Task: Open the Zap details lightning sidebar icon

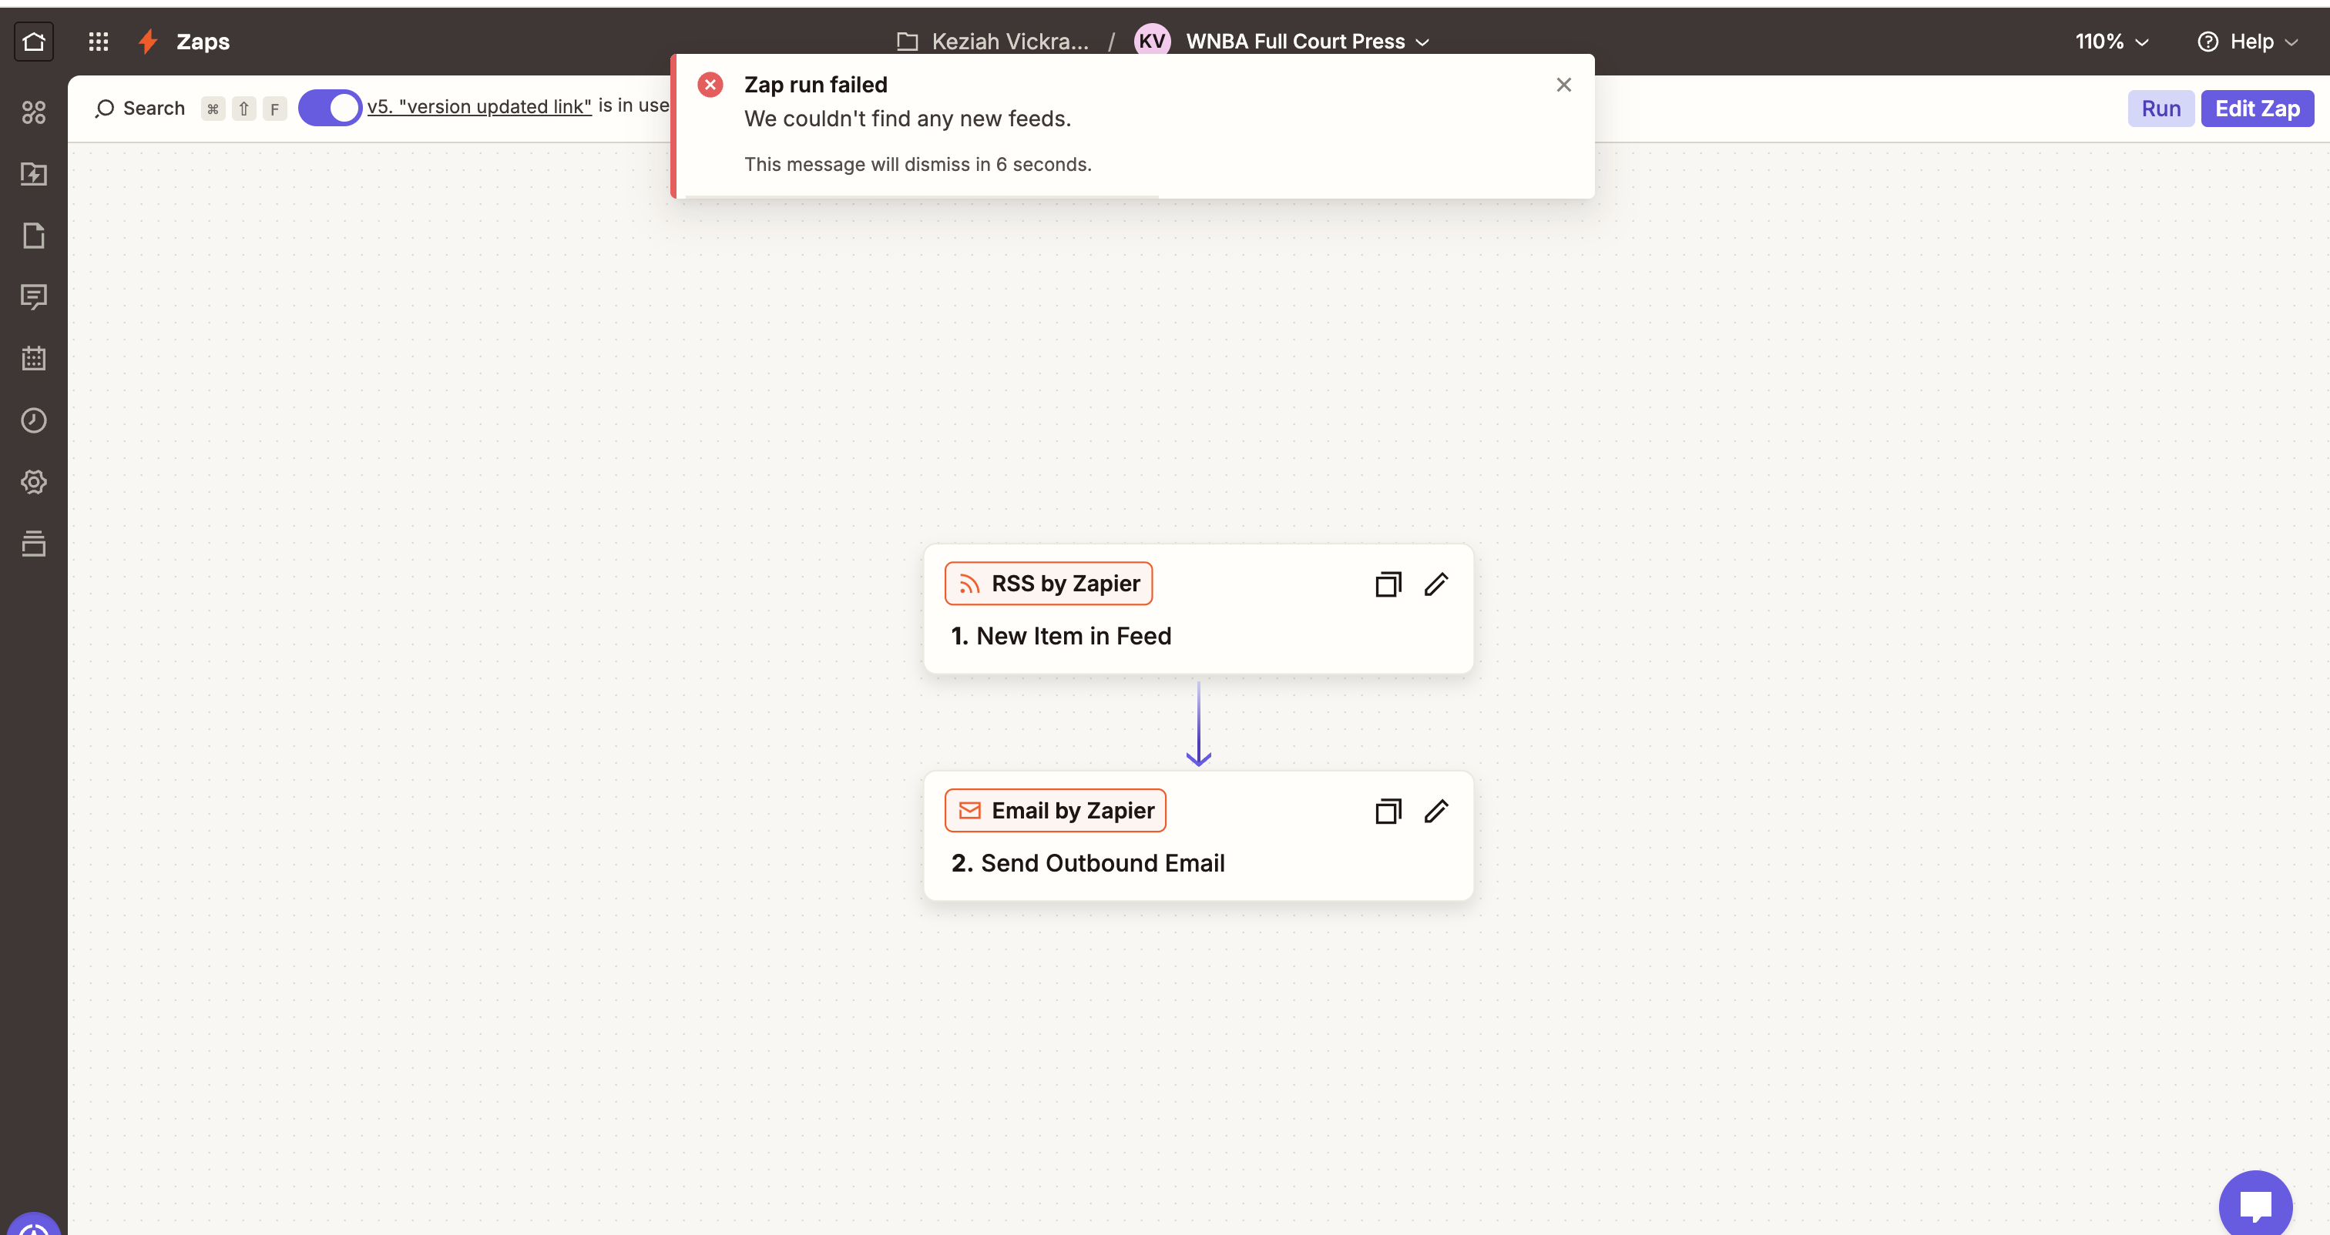Action: pyautogui.click(x=33, y=173)
